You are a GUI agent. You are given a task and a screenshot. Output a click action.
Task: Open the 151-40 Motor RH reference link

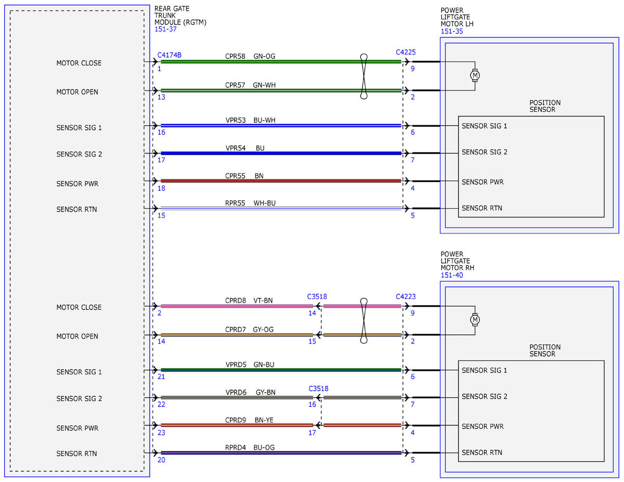(x=452, y=276)
